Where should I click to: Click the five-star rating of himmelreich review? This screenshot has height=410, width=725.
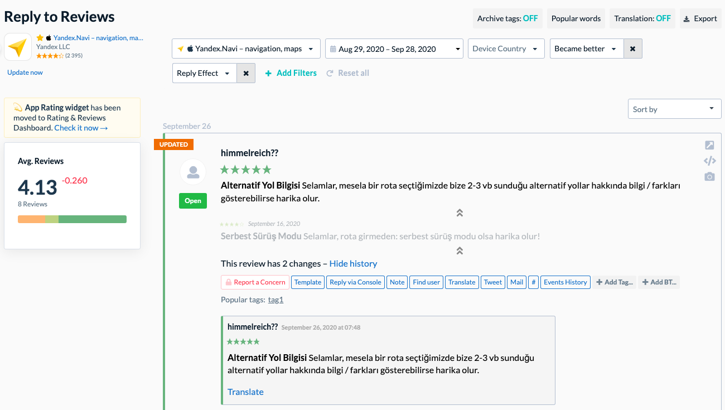click(246, 170)
